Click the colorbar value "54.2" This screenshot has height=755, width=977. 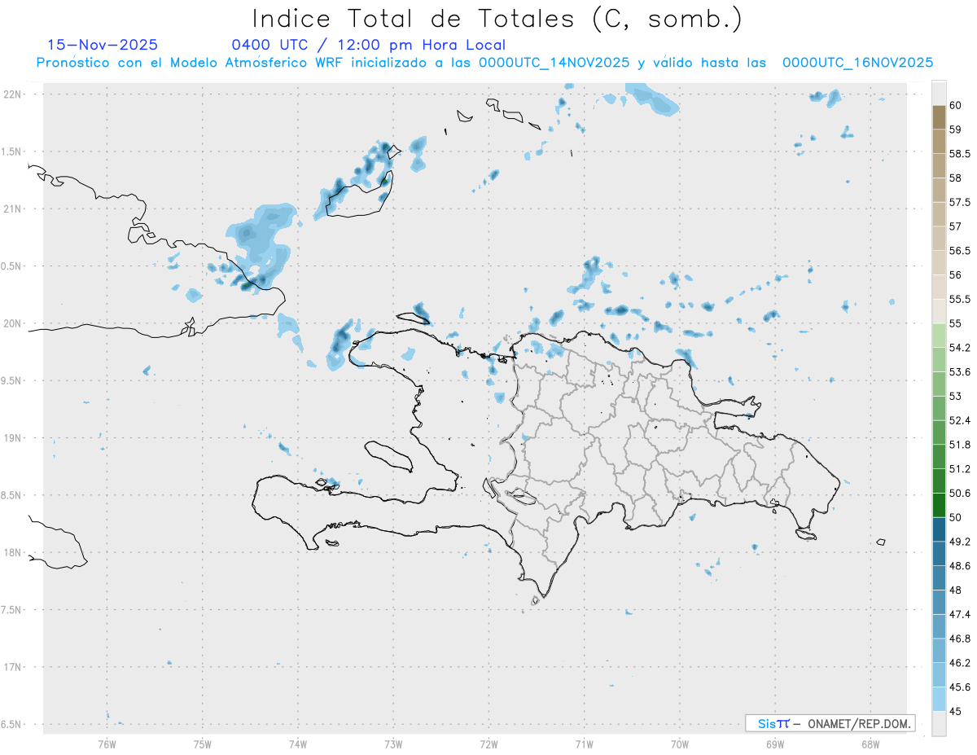[959, 348]
